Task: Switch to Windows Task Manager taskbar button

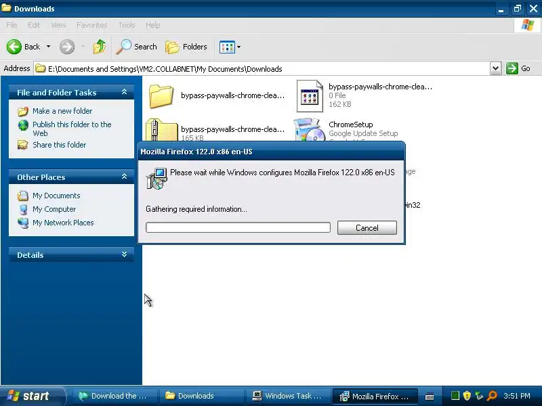Action: 287,396
